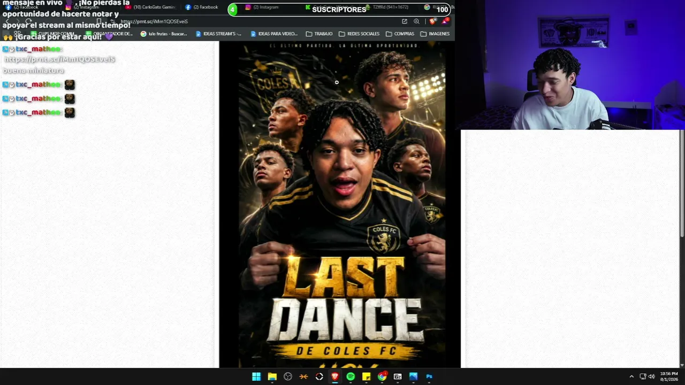Open Sticky Notes from the taskbar

[366, 376]
